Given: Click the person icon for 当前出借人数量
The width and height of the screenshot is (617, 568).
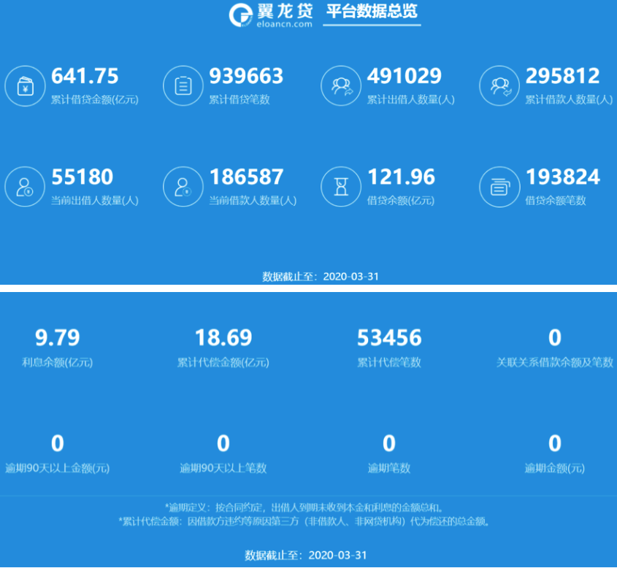Looking at the screenshot, I should pyautogui.click(x=25, y=187).
